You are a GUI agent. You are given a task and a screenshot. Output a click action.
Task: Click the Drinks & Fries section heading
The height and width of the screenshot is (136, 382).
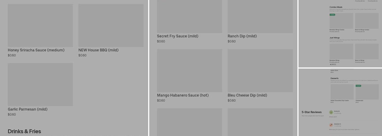(24, 131)
